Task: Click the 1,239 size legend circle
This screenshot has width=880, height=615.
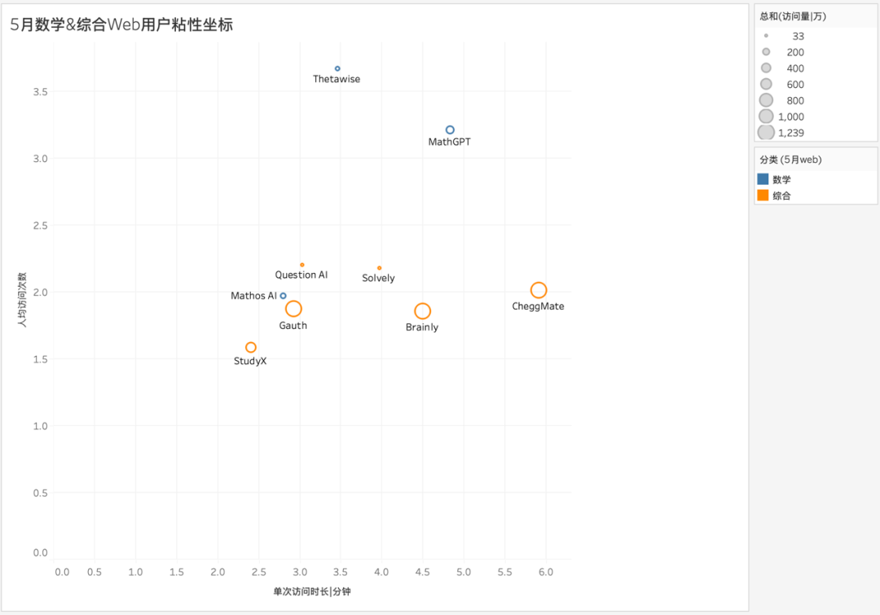Action: 766,133
